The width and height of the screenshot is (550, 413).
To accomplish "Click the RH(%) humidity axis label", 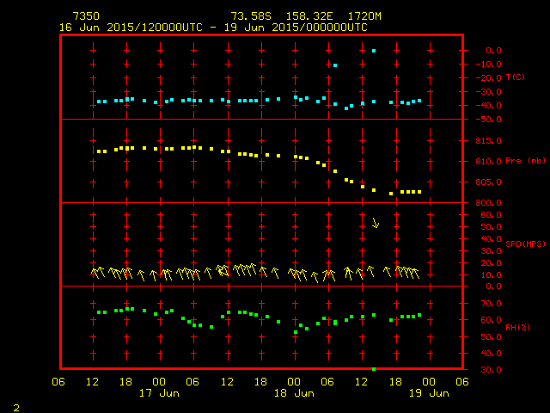I will pos(516,328).
